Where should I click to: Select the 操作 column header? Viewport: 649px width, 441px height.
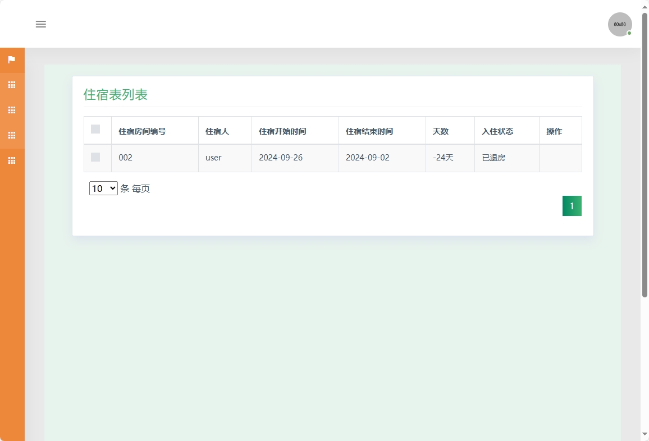click(554, 131)
